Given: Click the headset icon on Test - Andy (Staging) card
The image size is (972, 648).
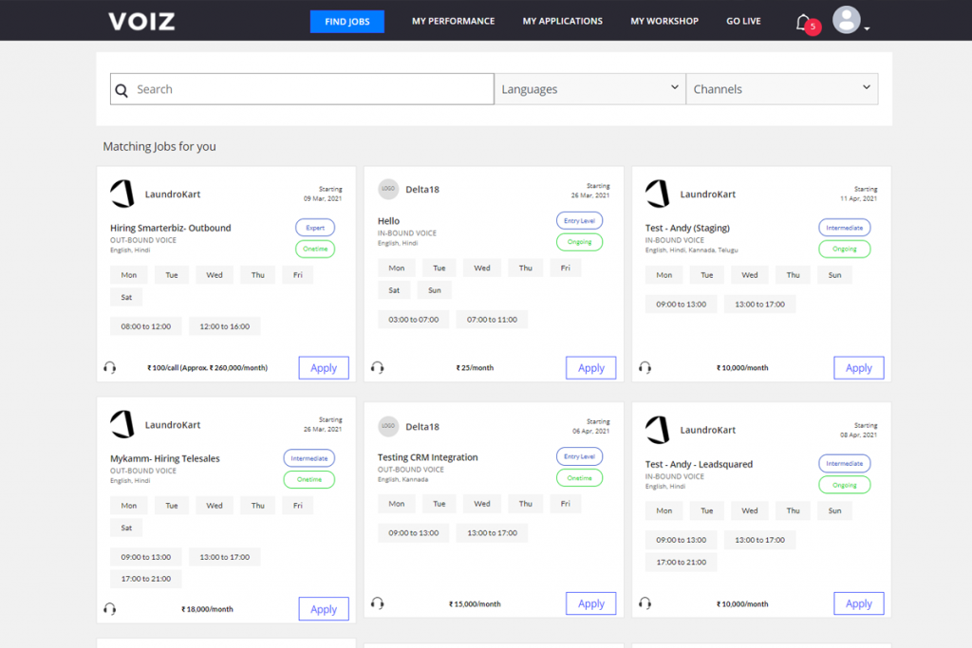Looking at the screenshot, I should pyautogui.click(x=645, y=368).
